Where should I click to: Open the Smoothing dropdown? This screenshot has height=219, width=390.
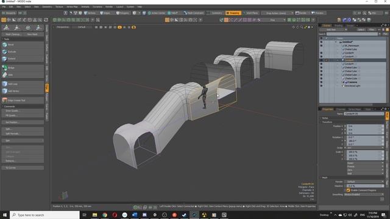(x=364, y=195)
